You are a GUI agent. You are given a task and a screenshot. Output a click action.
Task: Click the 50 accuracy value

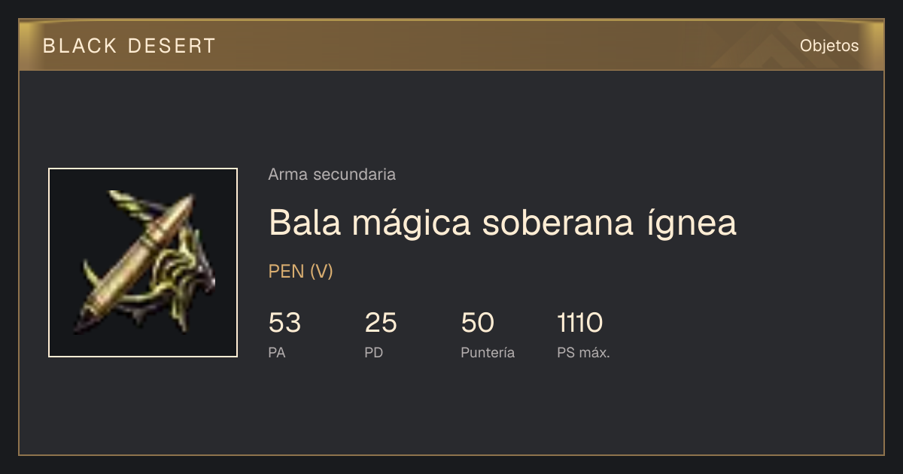[478, 323]
